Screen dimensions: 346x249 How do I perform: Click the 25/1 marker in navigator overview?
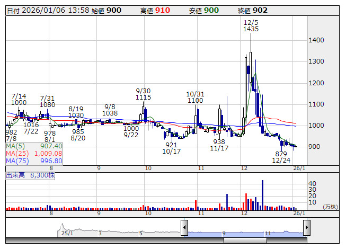pyautogui.click(x=67, y=233)
